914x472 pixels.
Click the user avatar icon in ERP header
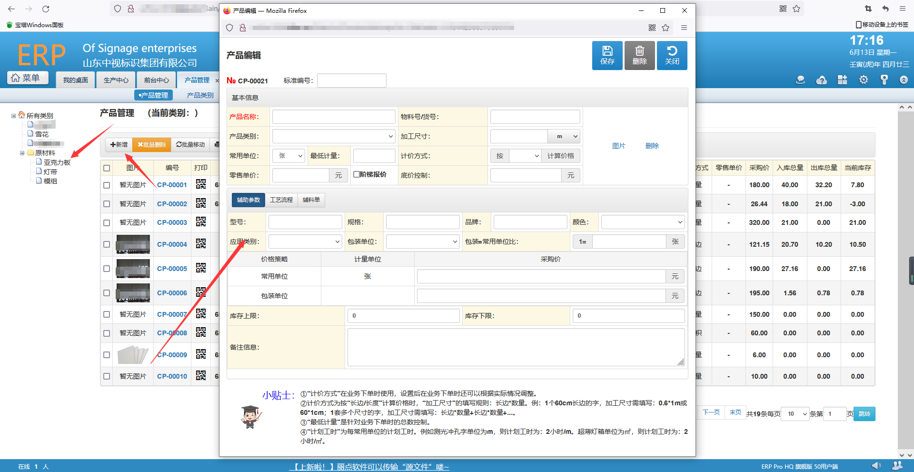click(x=800, y=80)
